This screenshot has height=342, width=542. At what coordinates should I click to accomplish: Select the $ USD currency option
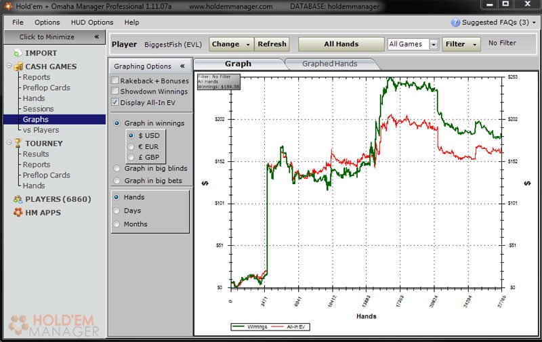click(131, 135)
